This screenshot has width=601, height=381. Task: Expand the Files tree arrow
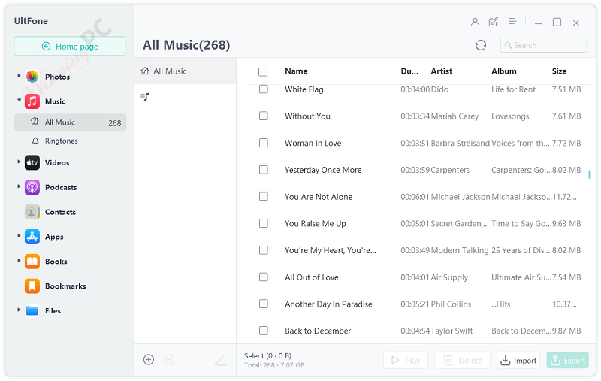[19, 310]
